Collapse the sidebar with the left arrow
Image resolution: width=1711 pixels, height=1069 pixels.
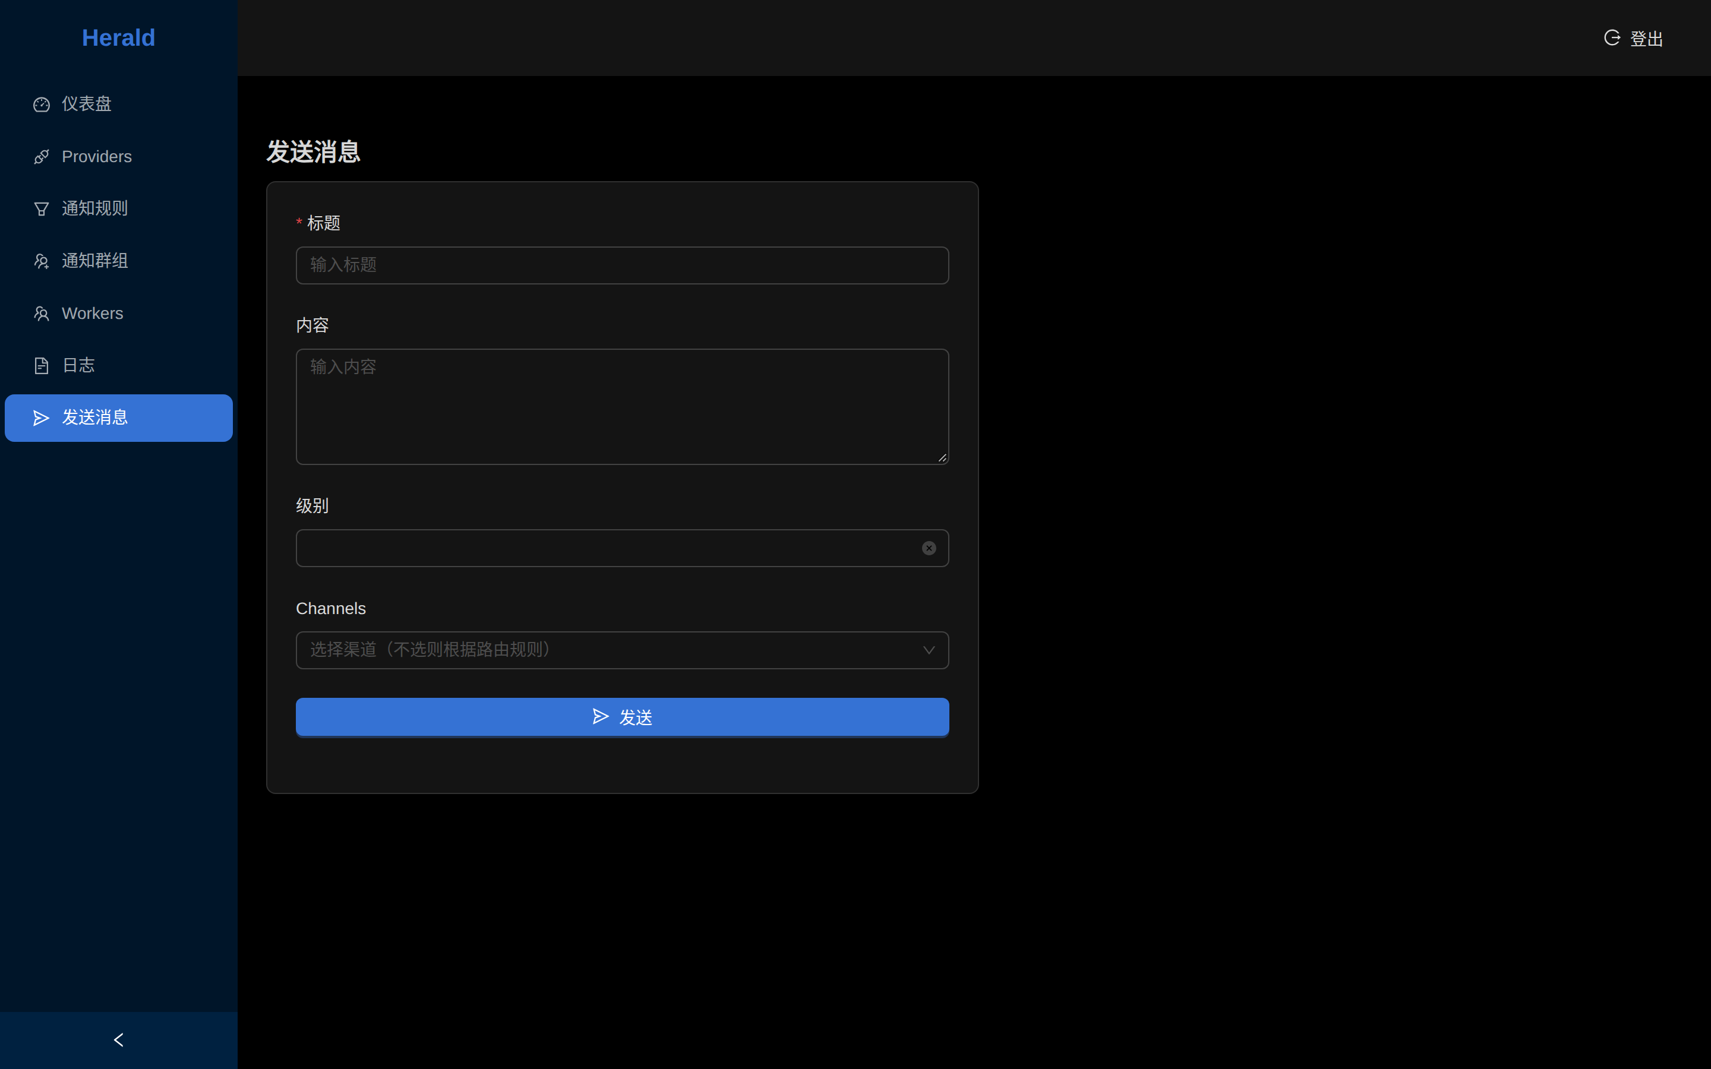(119, 1040)
